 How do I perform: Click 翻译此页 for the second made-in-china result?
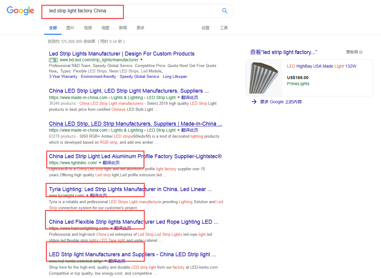(190, 130)
